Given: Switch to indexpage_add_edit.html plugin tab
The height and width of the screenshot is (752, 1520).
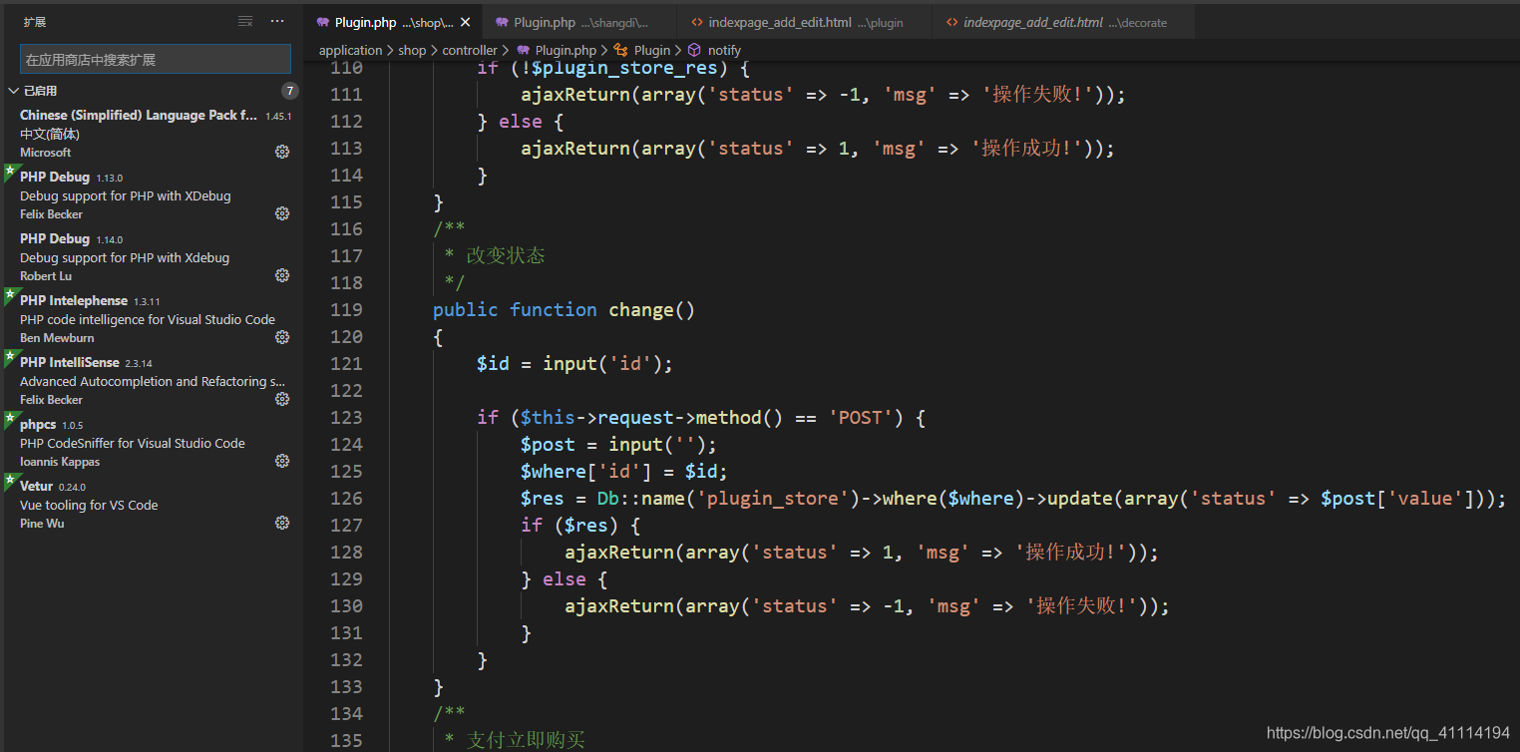Looking at the screenshot, I should pos(804,22).
